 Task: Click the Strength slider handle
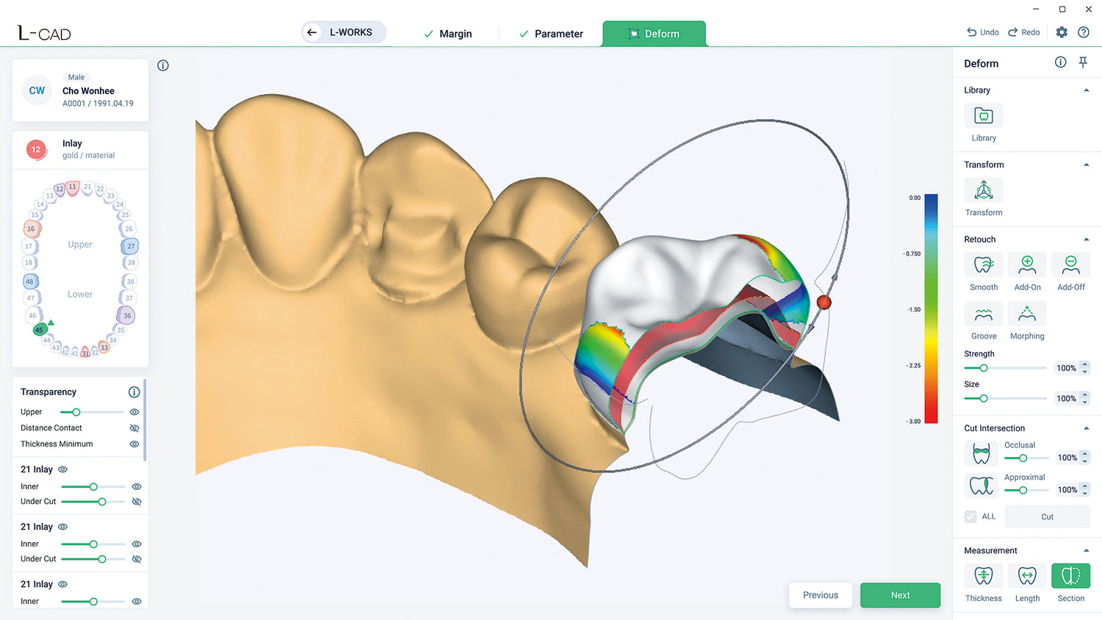coord(983,368)
